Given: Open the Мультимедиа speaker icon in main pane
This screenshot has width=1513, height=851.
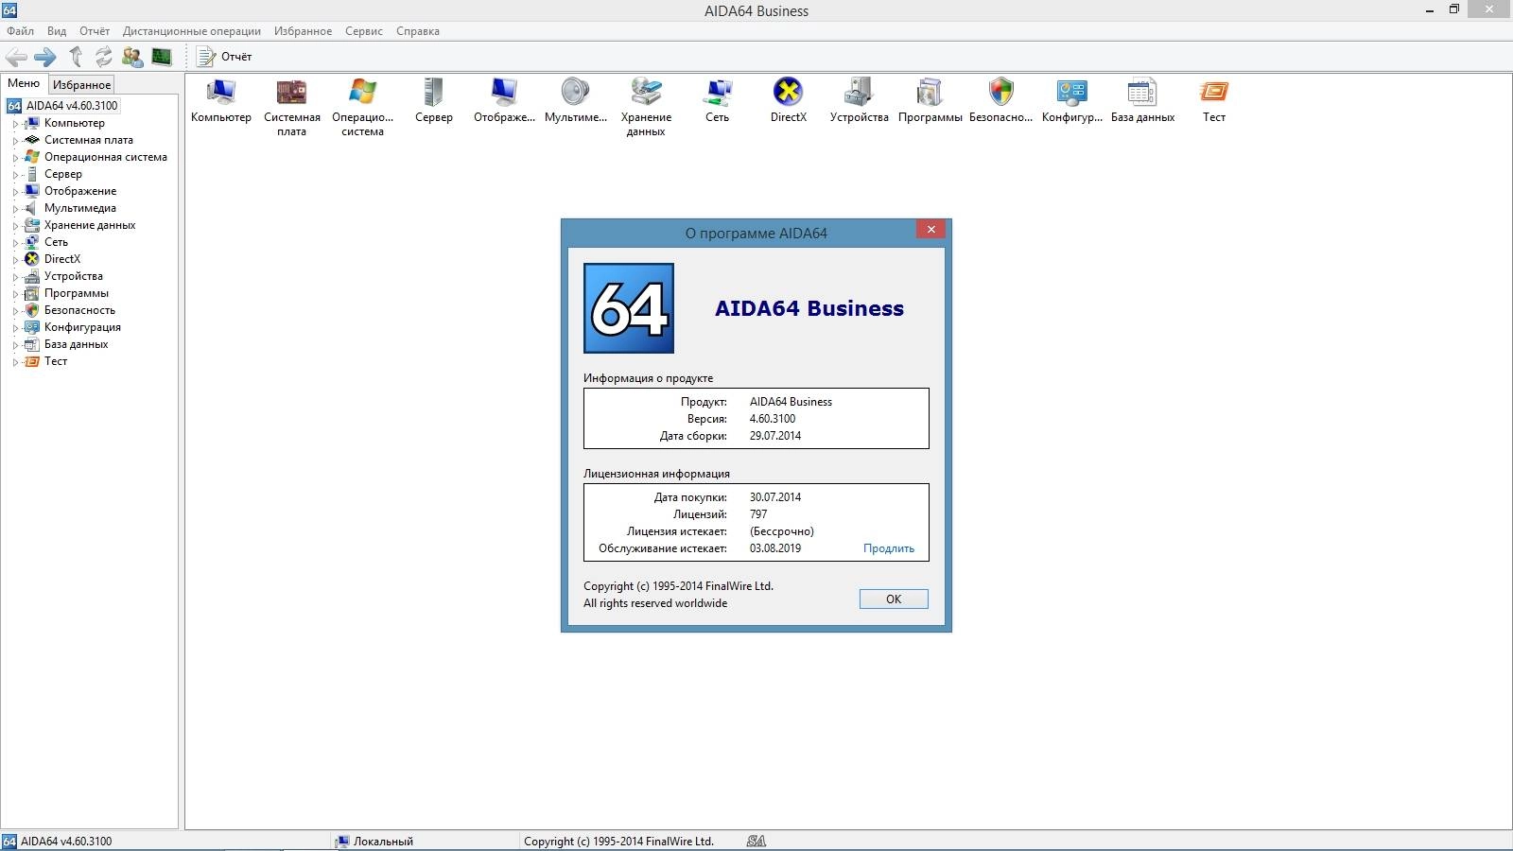Looking at the screenshot, I should tap(575, 93).
